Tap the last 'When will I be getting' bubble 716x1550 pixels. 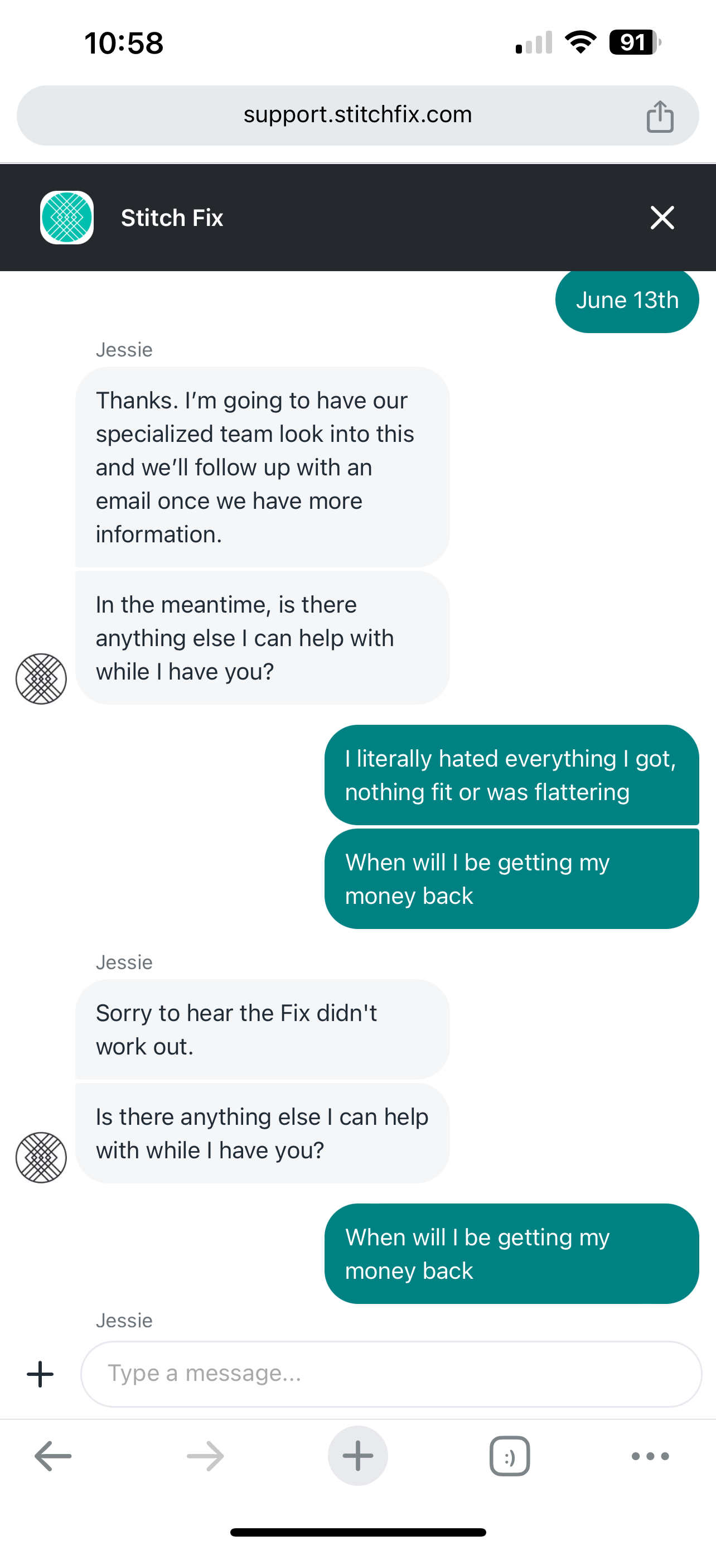[511, 1254]
